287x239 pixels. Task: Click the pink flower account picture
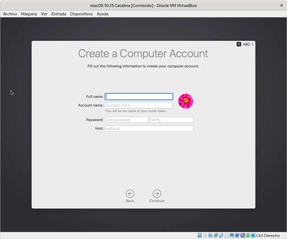click(186, 101)
